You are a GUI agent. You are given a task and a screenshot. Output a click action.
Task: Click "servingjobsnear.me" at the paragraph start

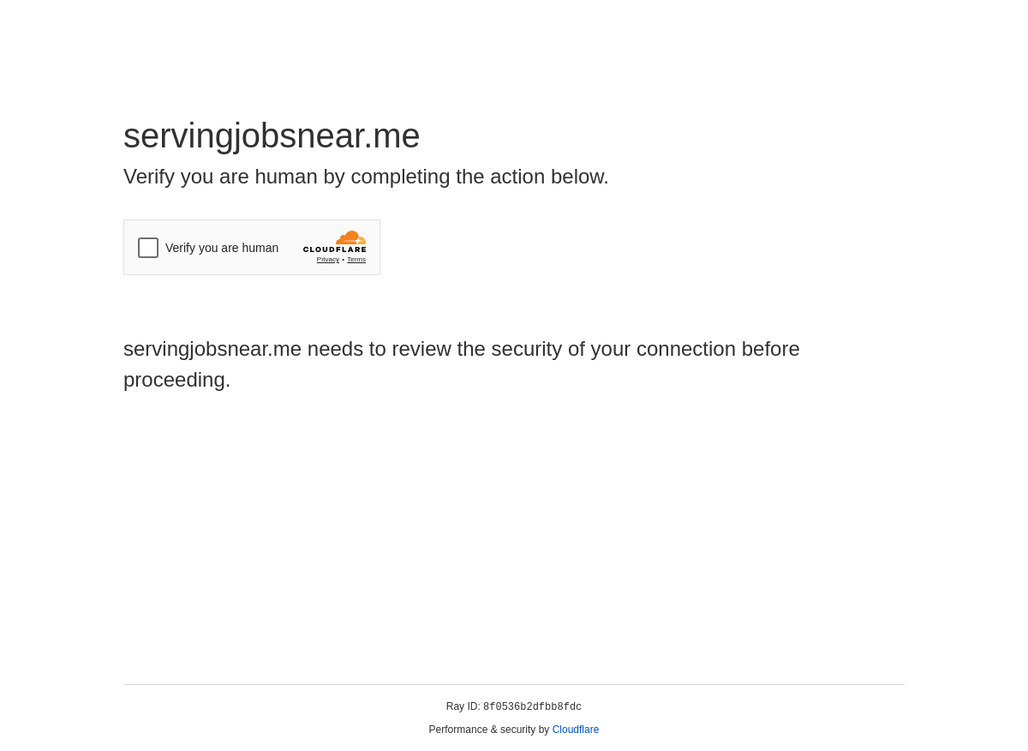(x=212, y=349)
